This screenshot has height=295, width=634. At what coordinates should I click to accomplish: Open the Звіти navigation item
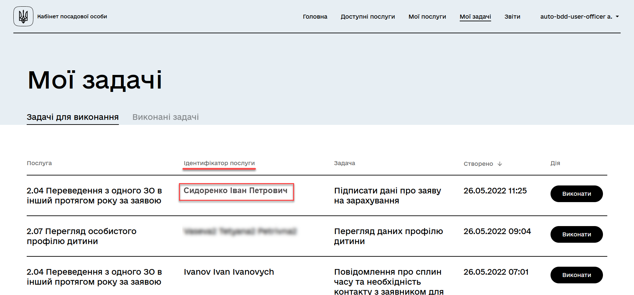coord(512,17)
